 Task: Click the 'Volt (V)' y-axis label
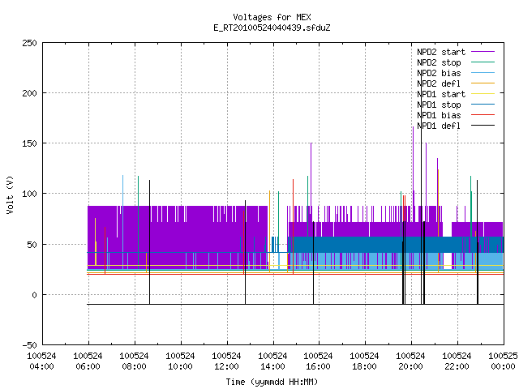point(10,194)
